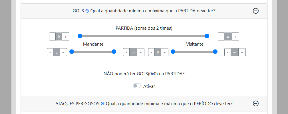Screen dimensions: 288x114
Task: Click the PARTIDA slider maximum handle
Action: (x=207, y=36)
